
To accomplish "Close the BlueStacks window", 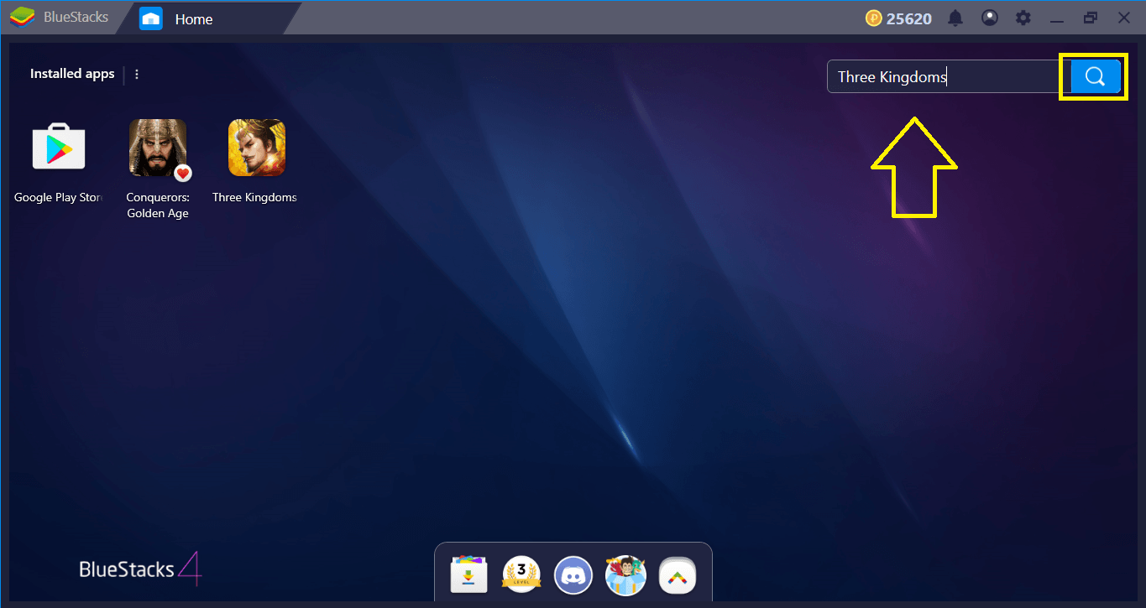I will pos(1124,18).
